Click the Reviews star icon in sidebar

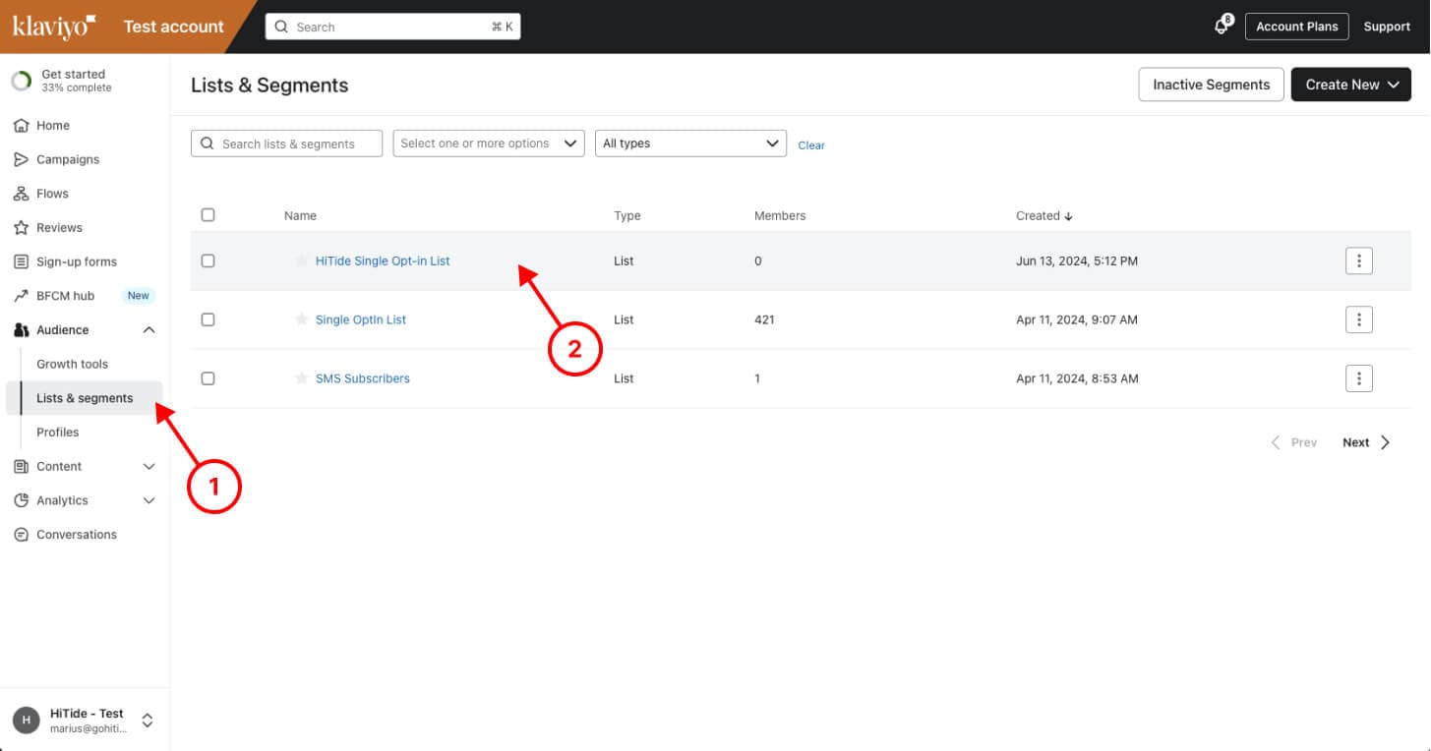tap(21, 228)
